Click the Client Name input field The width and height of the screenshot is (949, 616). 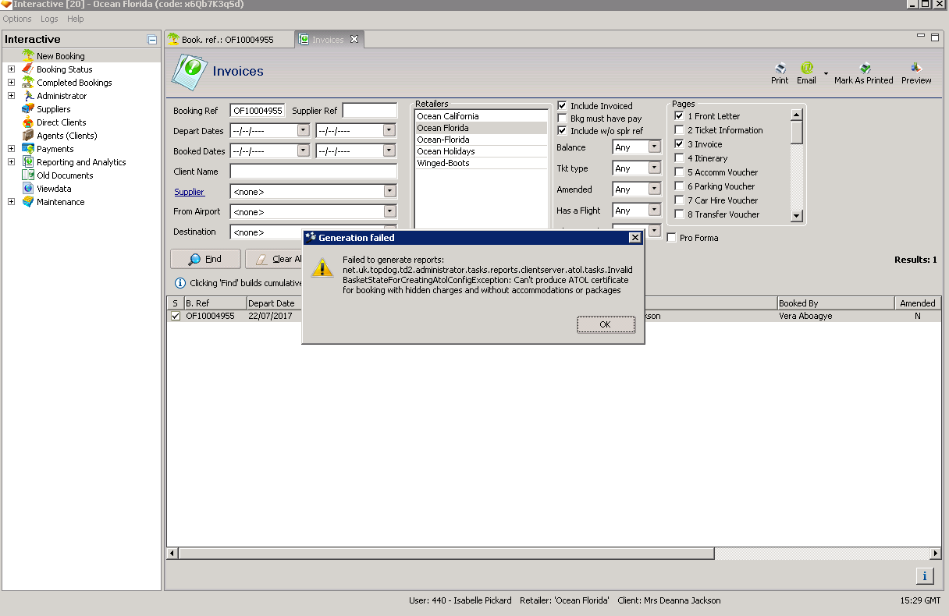coord(313,172)
